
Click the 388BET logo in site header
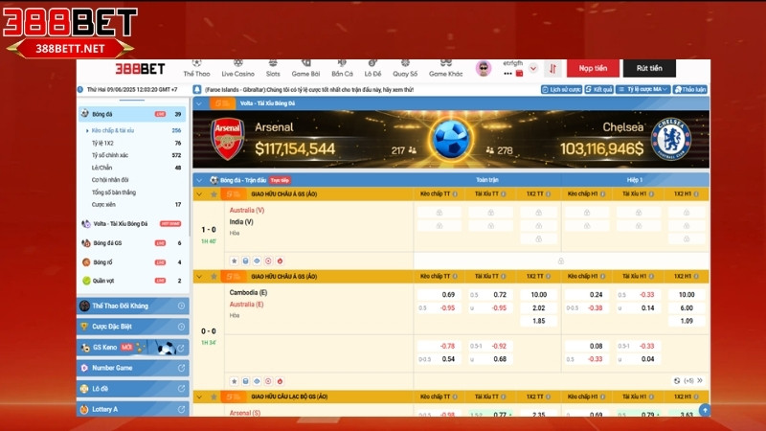coord(140,69)
